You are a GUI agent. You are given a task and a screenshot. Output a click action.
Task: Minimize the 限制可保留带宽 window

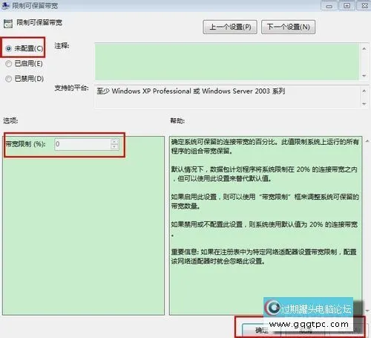point(329,6)
